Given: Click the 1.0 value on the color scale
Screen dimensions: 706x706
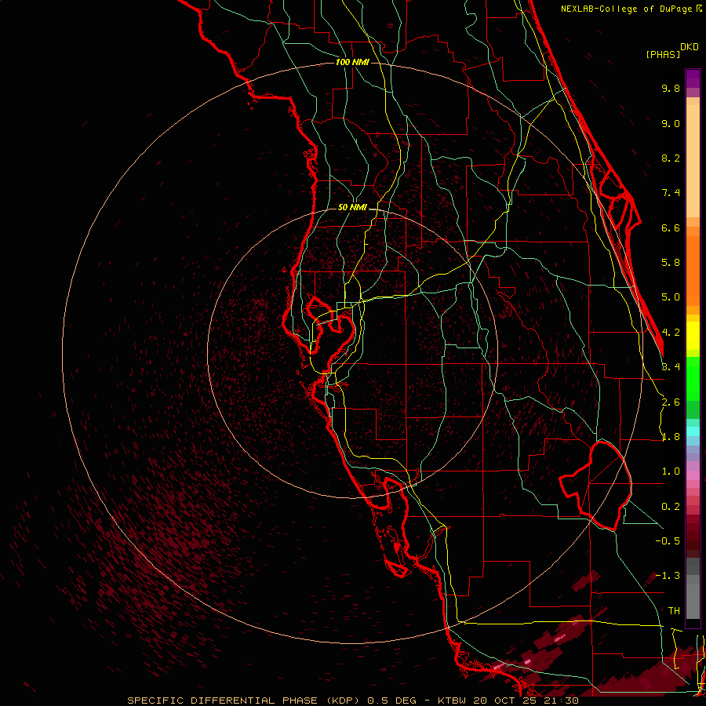Looking at the screenshot, I should click(671, 471).
